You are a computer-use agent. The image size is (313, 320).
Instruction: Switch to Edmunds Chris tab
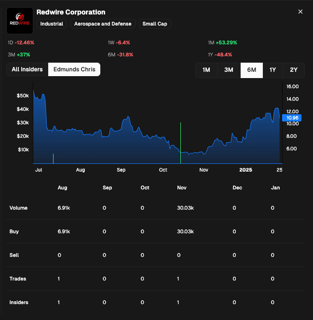[x=74, y=69]
